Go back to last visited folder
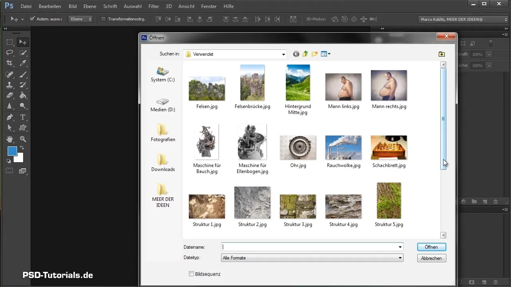 (296, 54)
